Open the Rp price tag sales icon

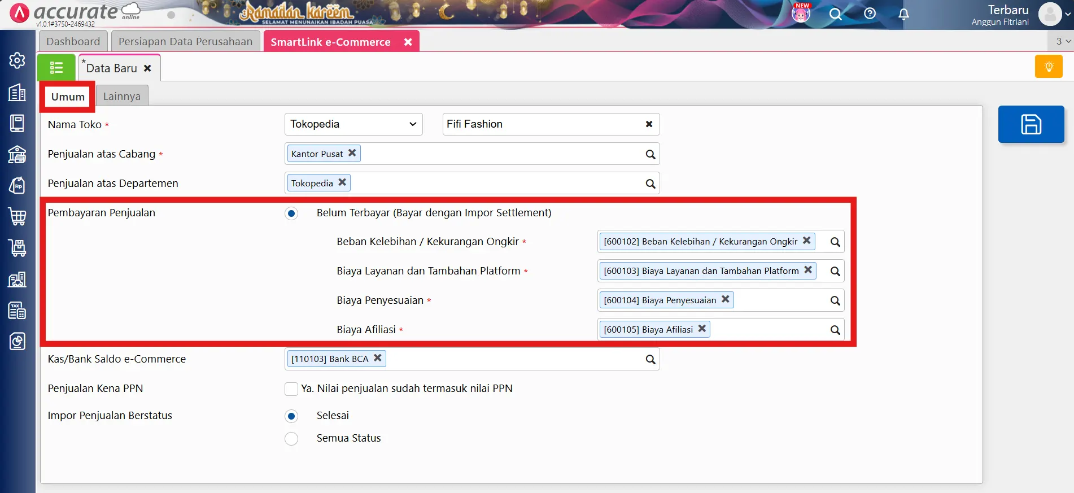coord(17,185)
